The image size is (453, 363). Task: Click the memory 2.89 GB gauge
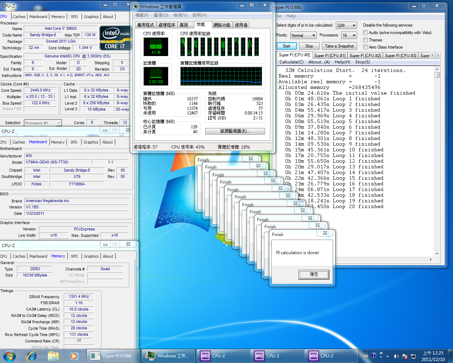point(156,76)
